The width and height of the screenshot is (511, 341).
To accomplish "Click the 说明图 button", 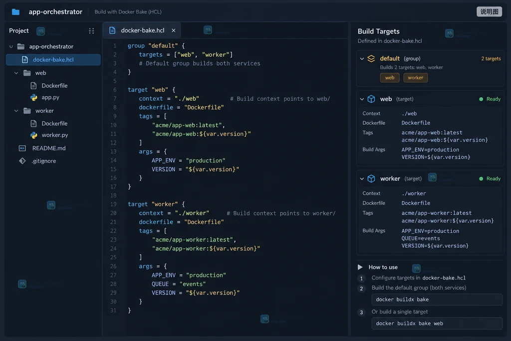I will coord(489,12).
